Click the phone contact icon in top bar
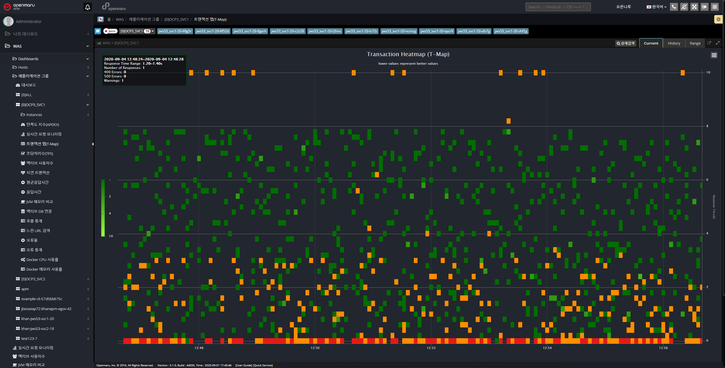Image resolution: width=725 pixels, height=368 pixels. pyautogui.click(x=674, y=7)
